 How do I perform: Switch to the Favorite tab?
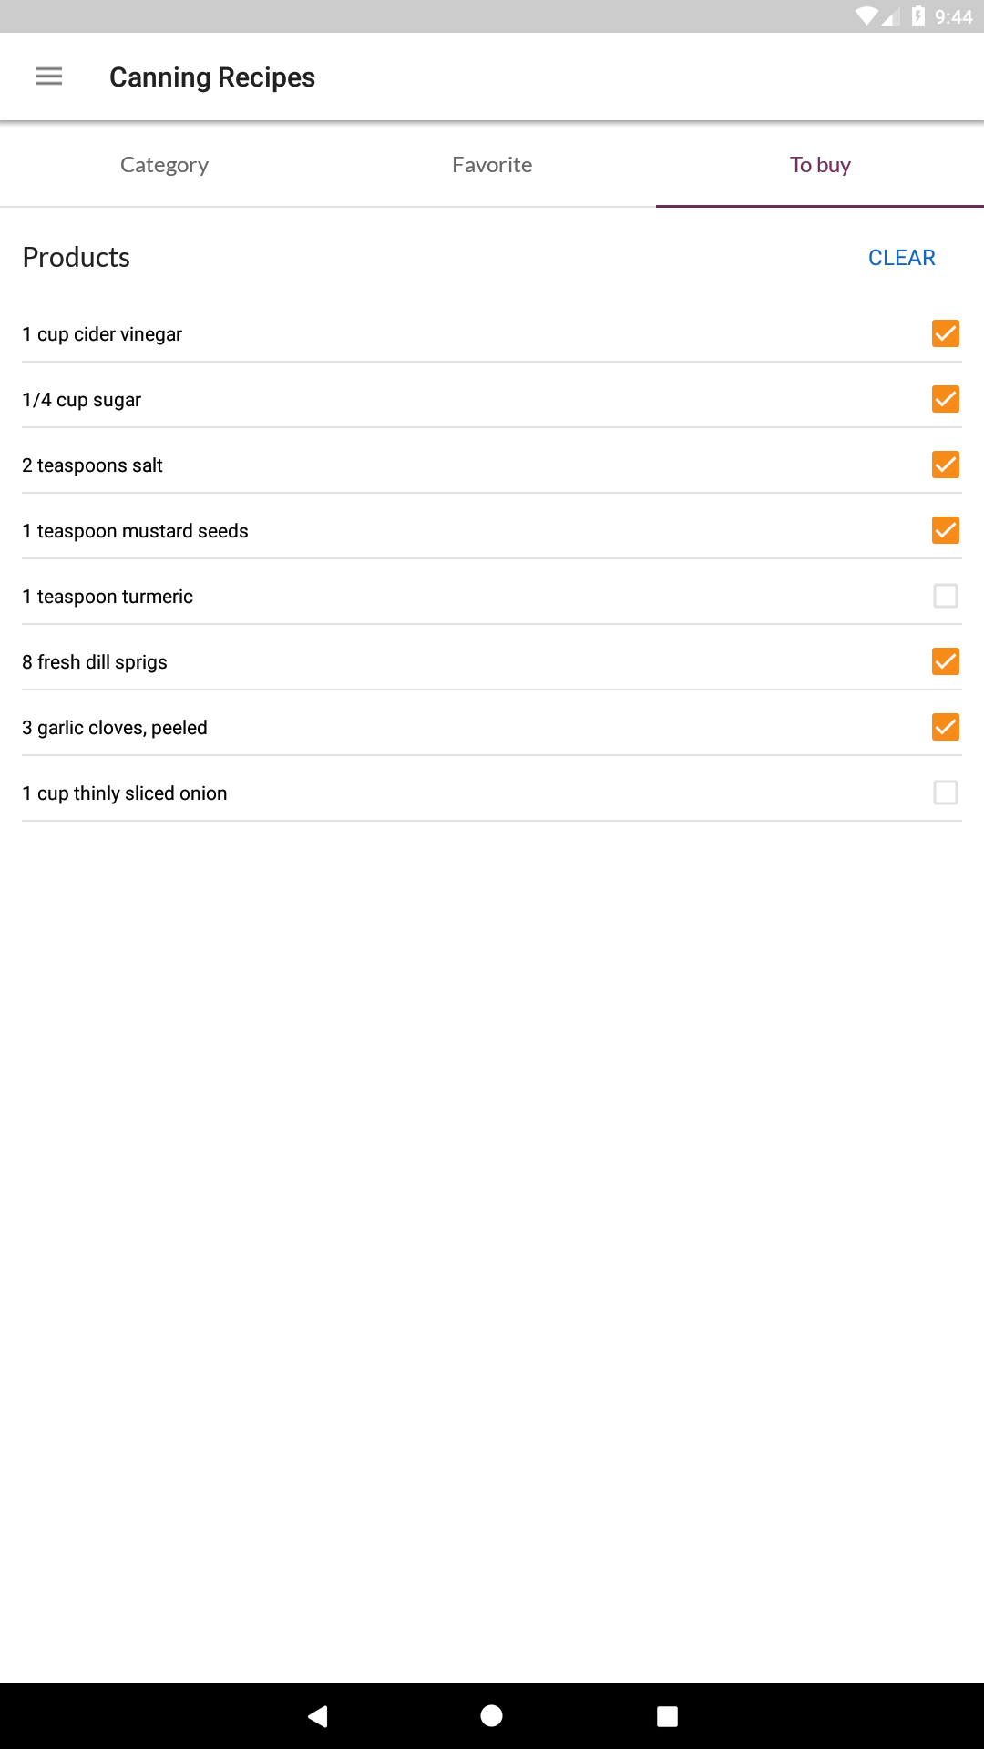pyautogui.click(x=492, y=165)
